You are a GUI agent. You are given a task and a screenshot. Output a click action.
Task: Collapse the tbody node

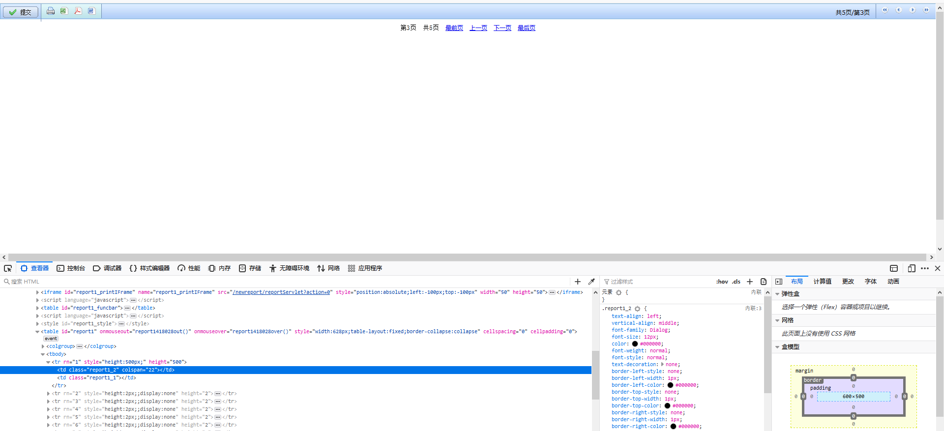tap(43, 354)
